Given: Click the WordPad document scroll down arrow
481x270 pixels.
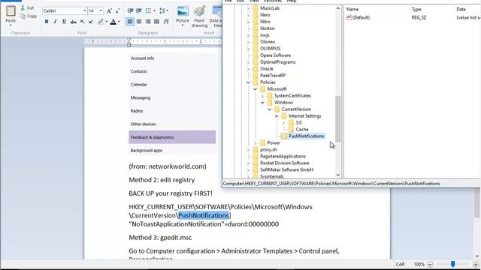Looking at the screenshot, I should (477, 256).
